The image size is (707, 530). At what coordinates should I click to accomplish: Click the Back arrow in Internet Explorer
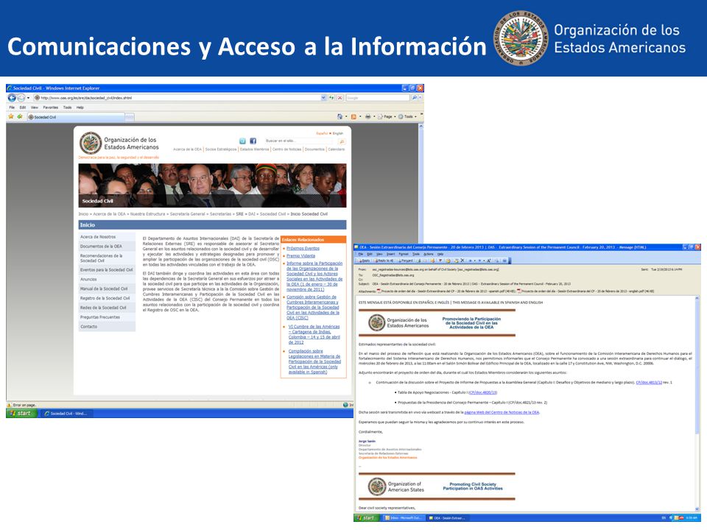[x=13, y=98]
